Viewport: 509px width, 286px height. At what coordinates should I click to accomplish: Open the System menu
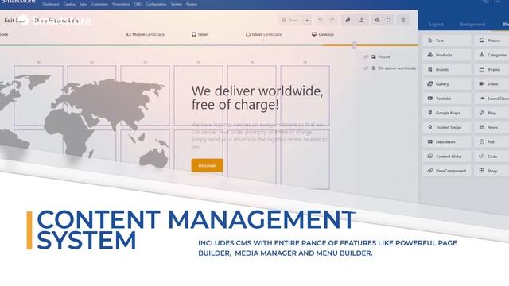(177, 4)
